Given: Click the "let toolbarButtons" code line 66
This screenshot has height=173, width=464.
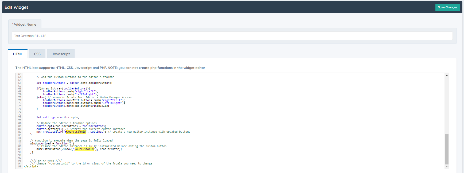Looking at the screenshot, I should pyautogui.click(x=74, y=83).
